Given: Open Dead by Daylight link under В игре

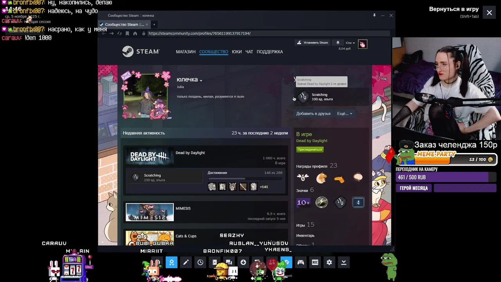Looking at the screenshot, I should [x=312, y=141].
